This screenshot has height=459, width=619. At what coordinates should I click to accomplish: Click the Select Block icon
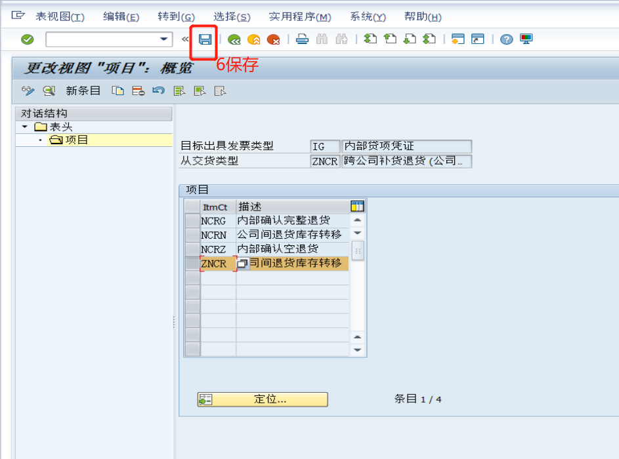click(x=200, y=91)
